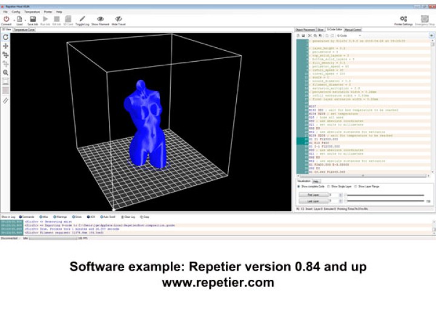Screen dimensions: 436x327
Task: Click the Toggle Log pencil icon
Action: pos(82,19)
